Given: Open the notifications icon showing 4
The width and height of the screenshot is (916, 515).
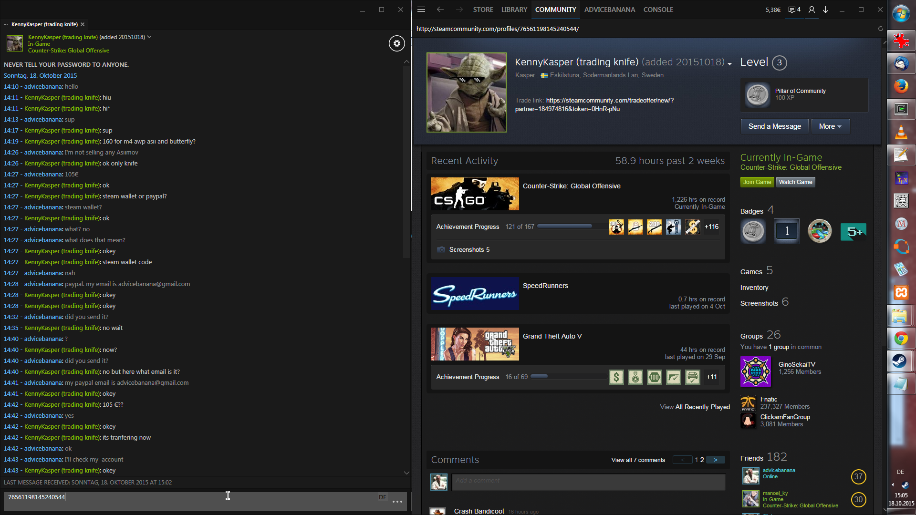Looking at the screenshot, I should click(794, 10).
